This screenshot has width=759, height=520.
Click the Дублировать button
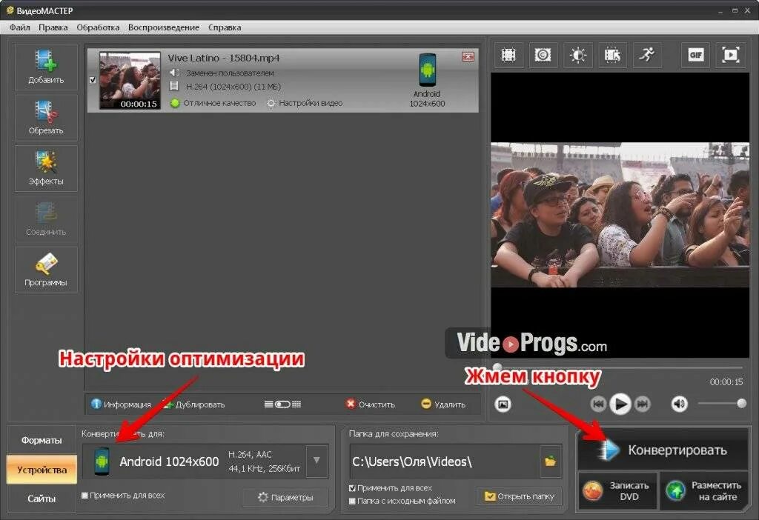click(193, 404)
